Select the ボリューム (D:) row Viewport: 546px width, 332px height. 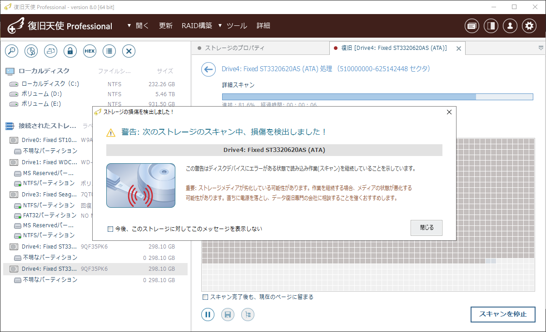94,94
